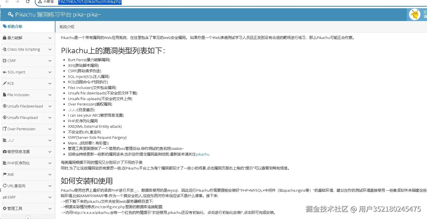Screen dimensions: 427x219
Task: Expand the Cross-Site Scripting chevron
Action: [50, 49]
